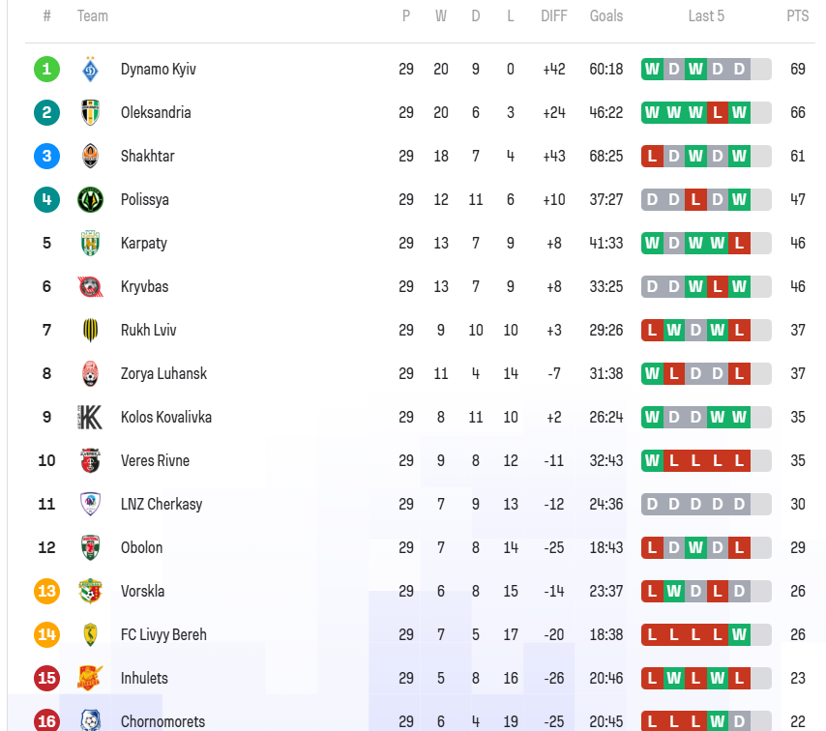Click the Karpaty team crest
Image resolution: width=826 pixels, height=731 pixels.
(90, 243)
